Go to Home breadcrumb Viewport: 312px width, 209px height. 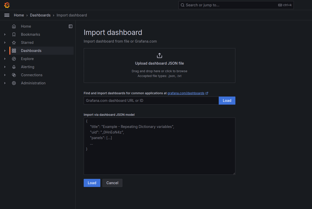point(19,15)
